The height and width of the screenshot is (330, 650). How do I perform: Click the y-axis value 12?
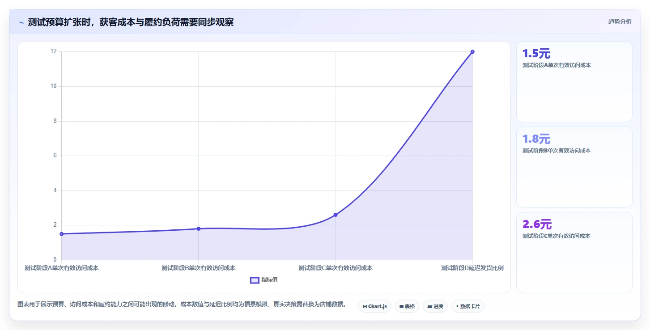tap(54, 51)
